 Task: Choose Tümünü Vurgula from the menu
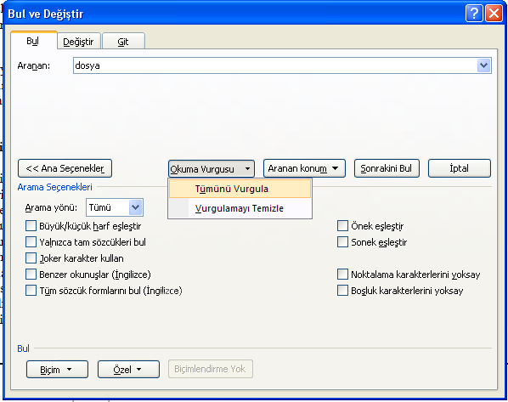coord(240,189)
